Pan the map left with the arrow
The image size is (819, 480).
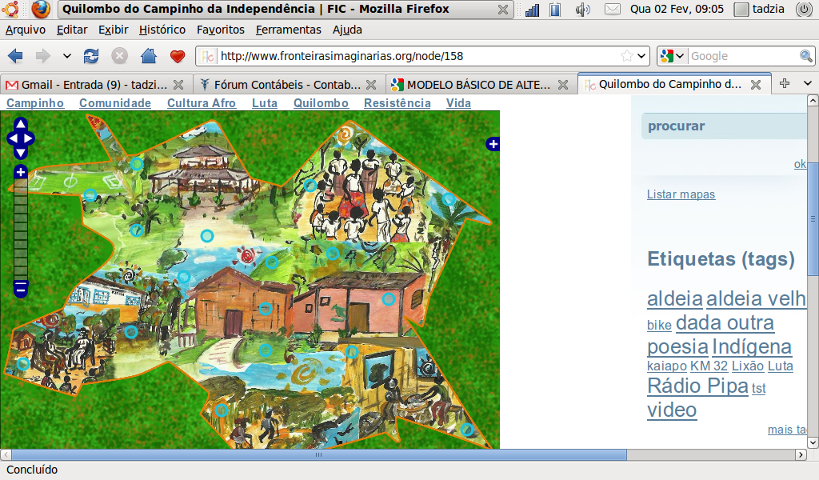point(12,138)
